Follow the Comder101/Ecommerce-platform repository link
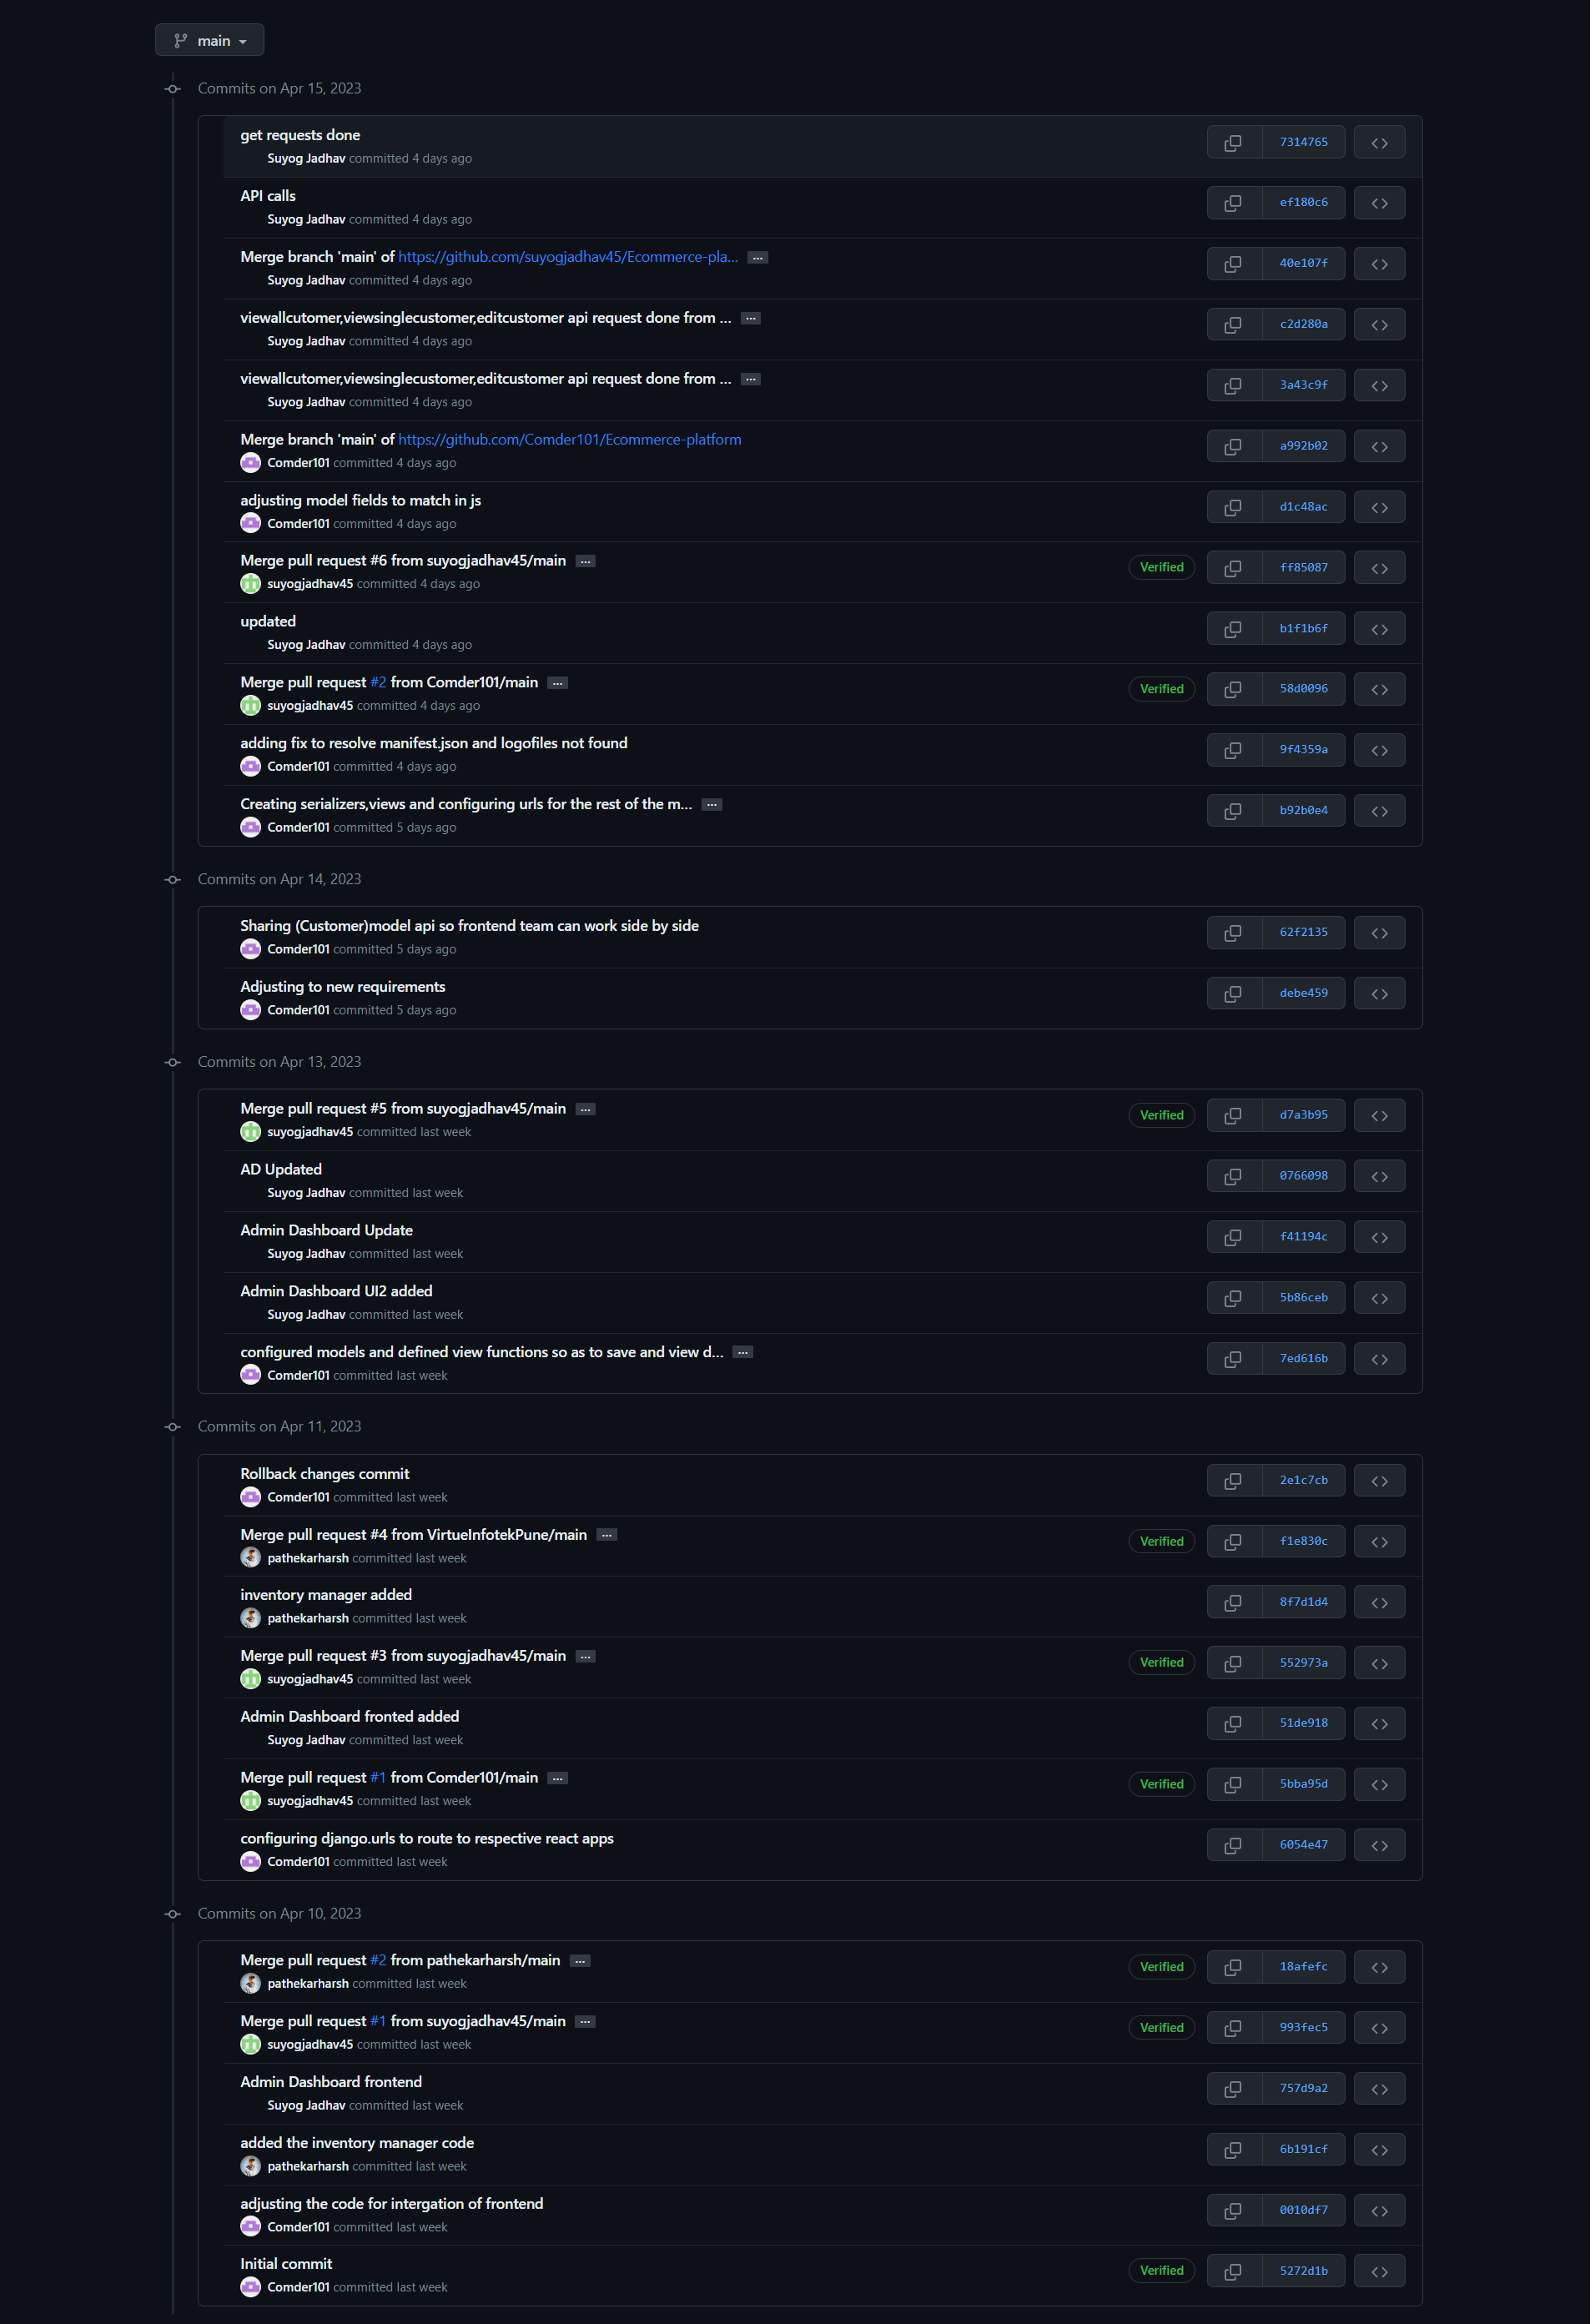This screenshot has width=1590, height=2324. [x=570, y=439]
